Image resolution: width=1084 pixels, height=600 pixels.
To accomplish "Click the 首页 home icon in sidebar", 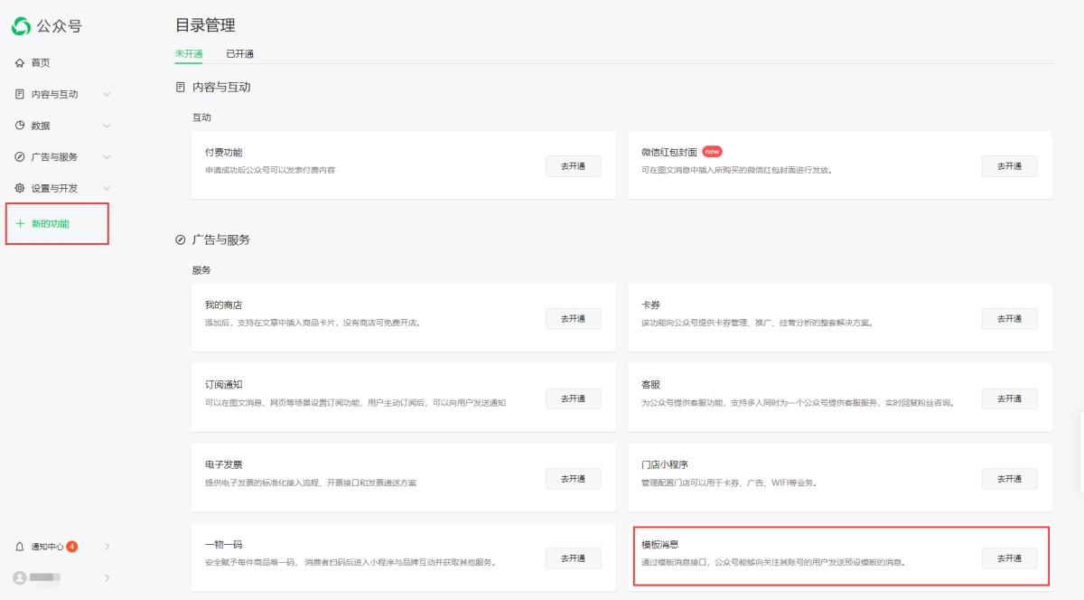I will click(20, 62).
